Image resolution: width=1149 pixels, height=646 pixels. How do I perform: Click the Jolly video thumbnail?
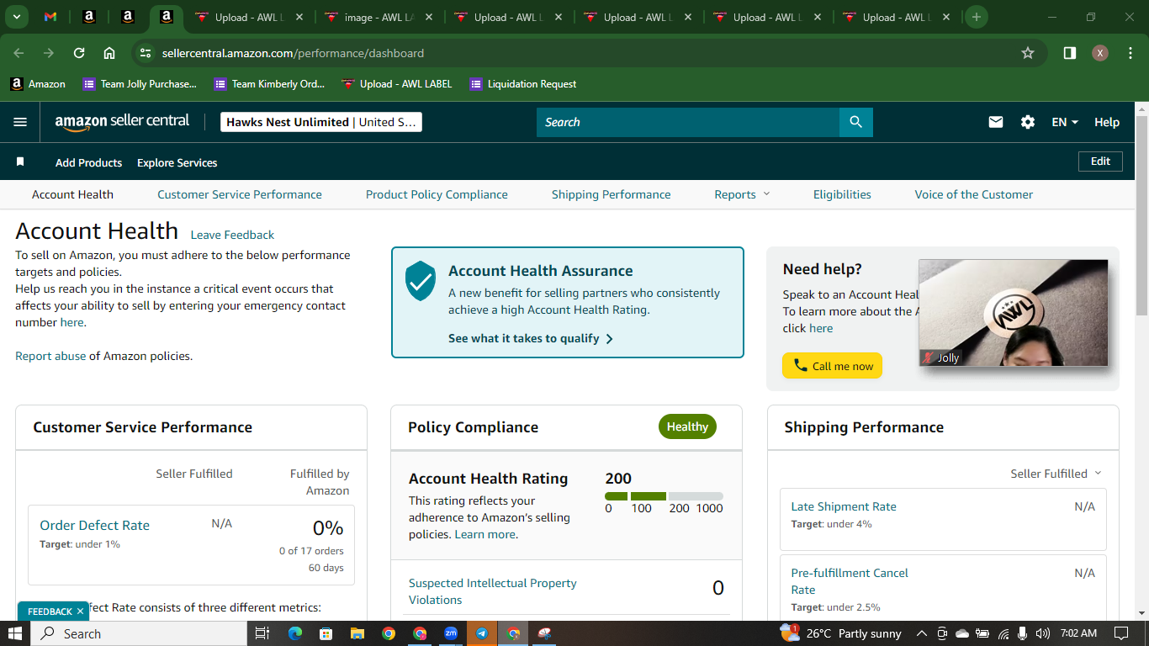tap(1013, 313)
